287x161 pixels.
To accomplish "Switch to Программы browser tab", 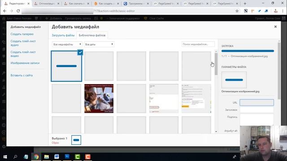I will coord(136,4).
